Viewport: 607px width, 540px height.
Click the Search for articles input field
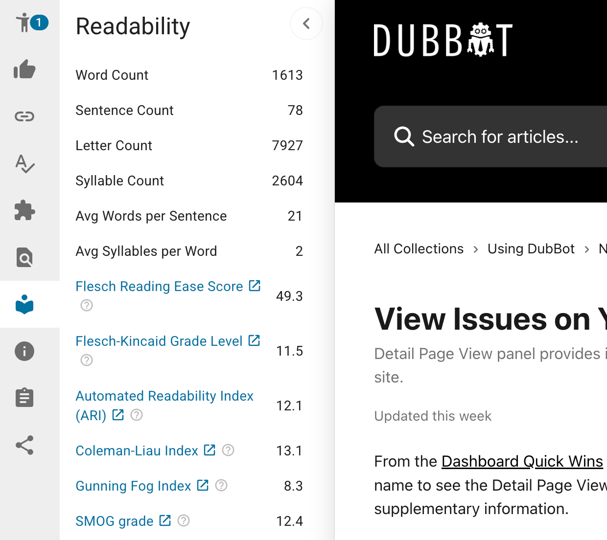(x=499, y=137)
